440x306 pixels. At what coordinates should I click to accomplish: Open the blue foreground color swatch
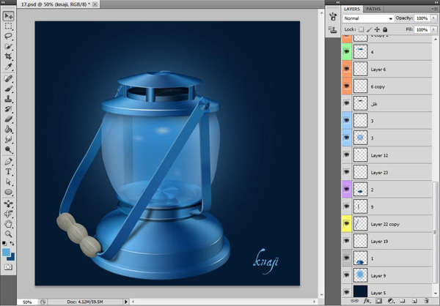(7, 252)
